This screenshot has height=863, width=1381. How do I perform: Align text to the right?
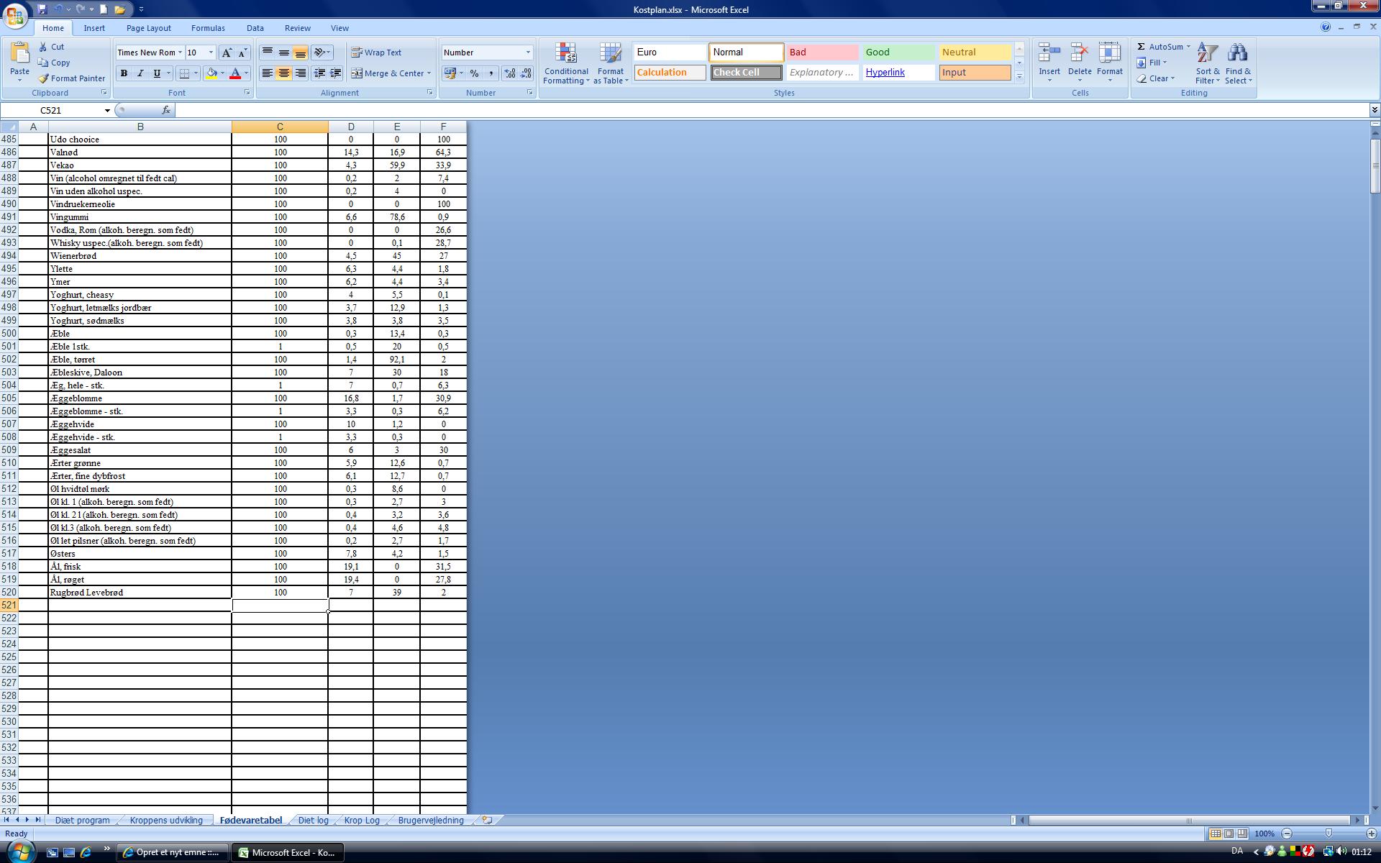coord(301,73)
